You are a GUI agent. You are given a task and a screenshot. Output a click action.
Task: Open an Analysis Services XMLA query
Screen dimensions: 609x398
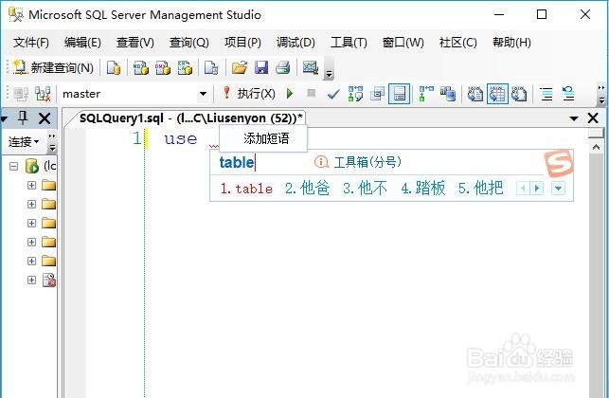pos(185,67)
